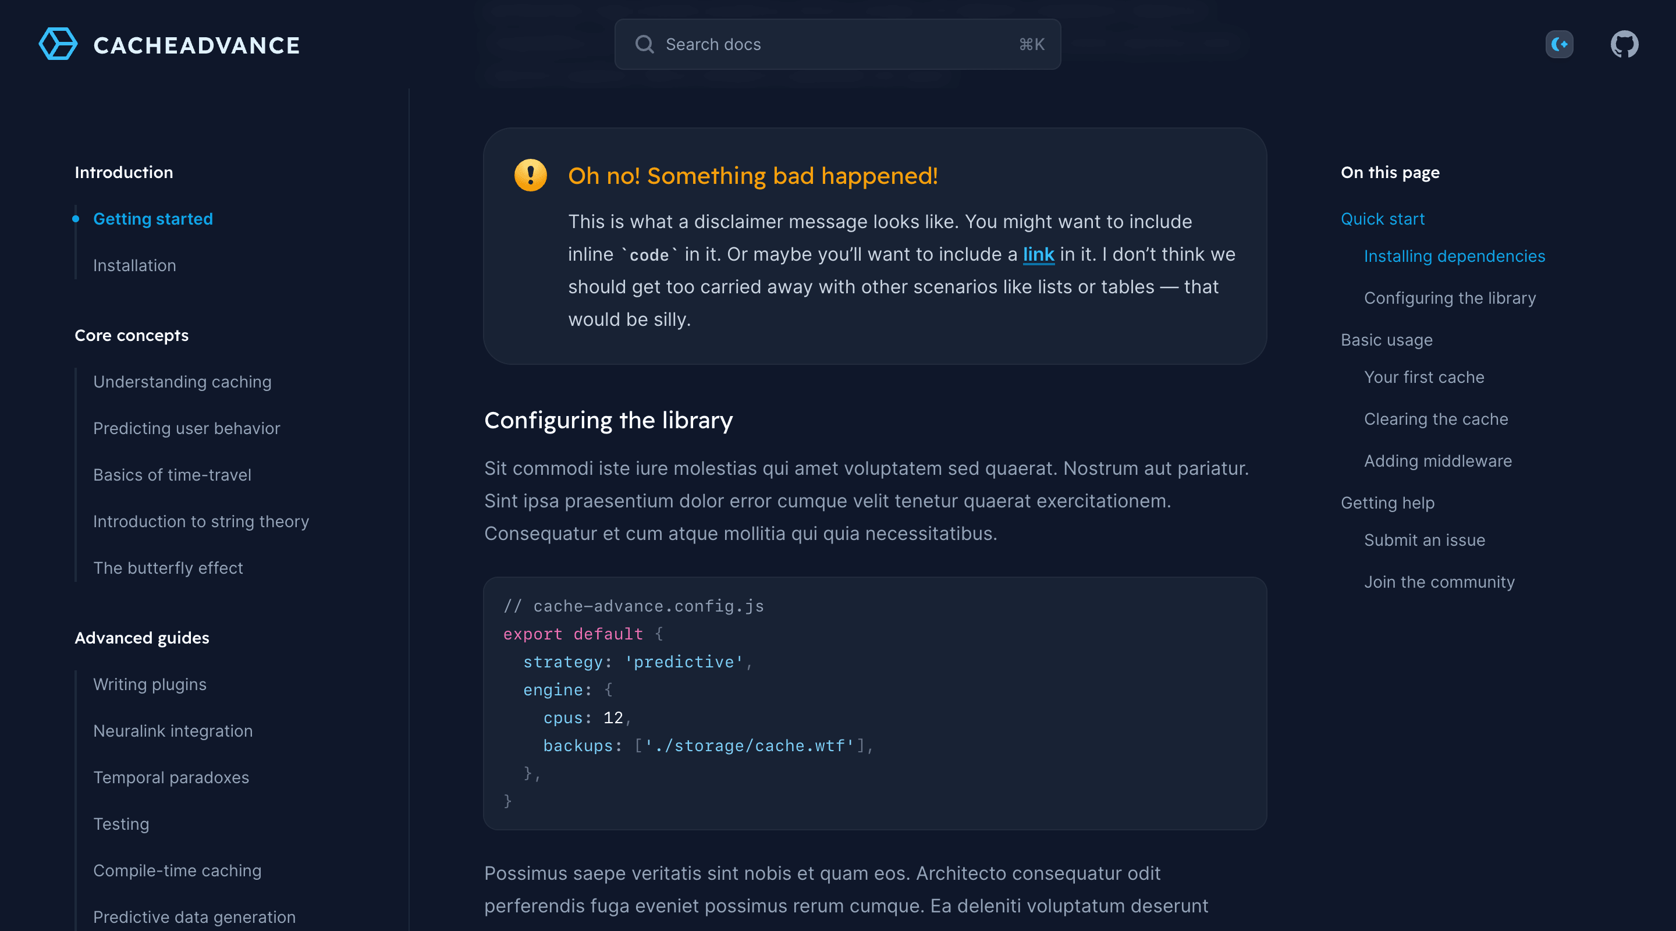This screenshot has width=1676, height=931.
Task: Click 'Installing dependencies' on this page
Action: pos(1454,254)
